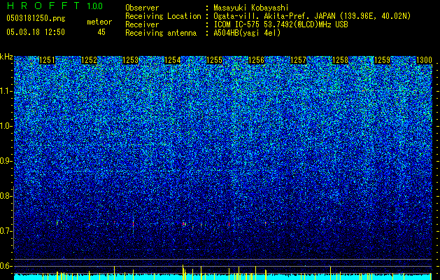Click the observer name Masayuki Kobayashi
Screen dimensions: 440x280
pyautogui.click(x=251, y=8)
